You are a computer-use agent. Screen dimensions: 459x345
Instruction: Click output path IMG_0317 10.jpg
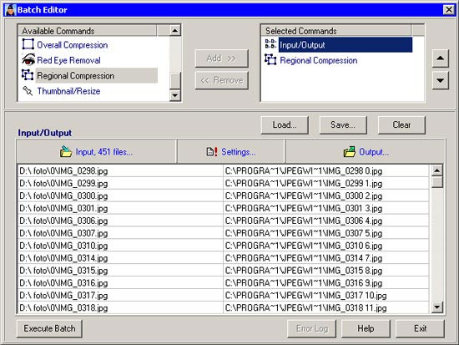326,295
